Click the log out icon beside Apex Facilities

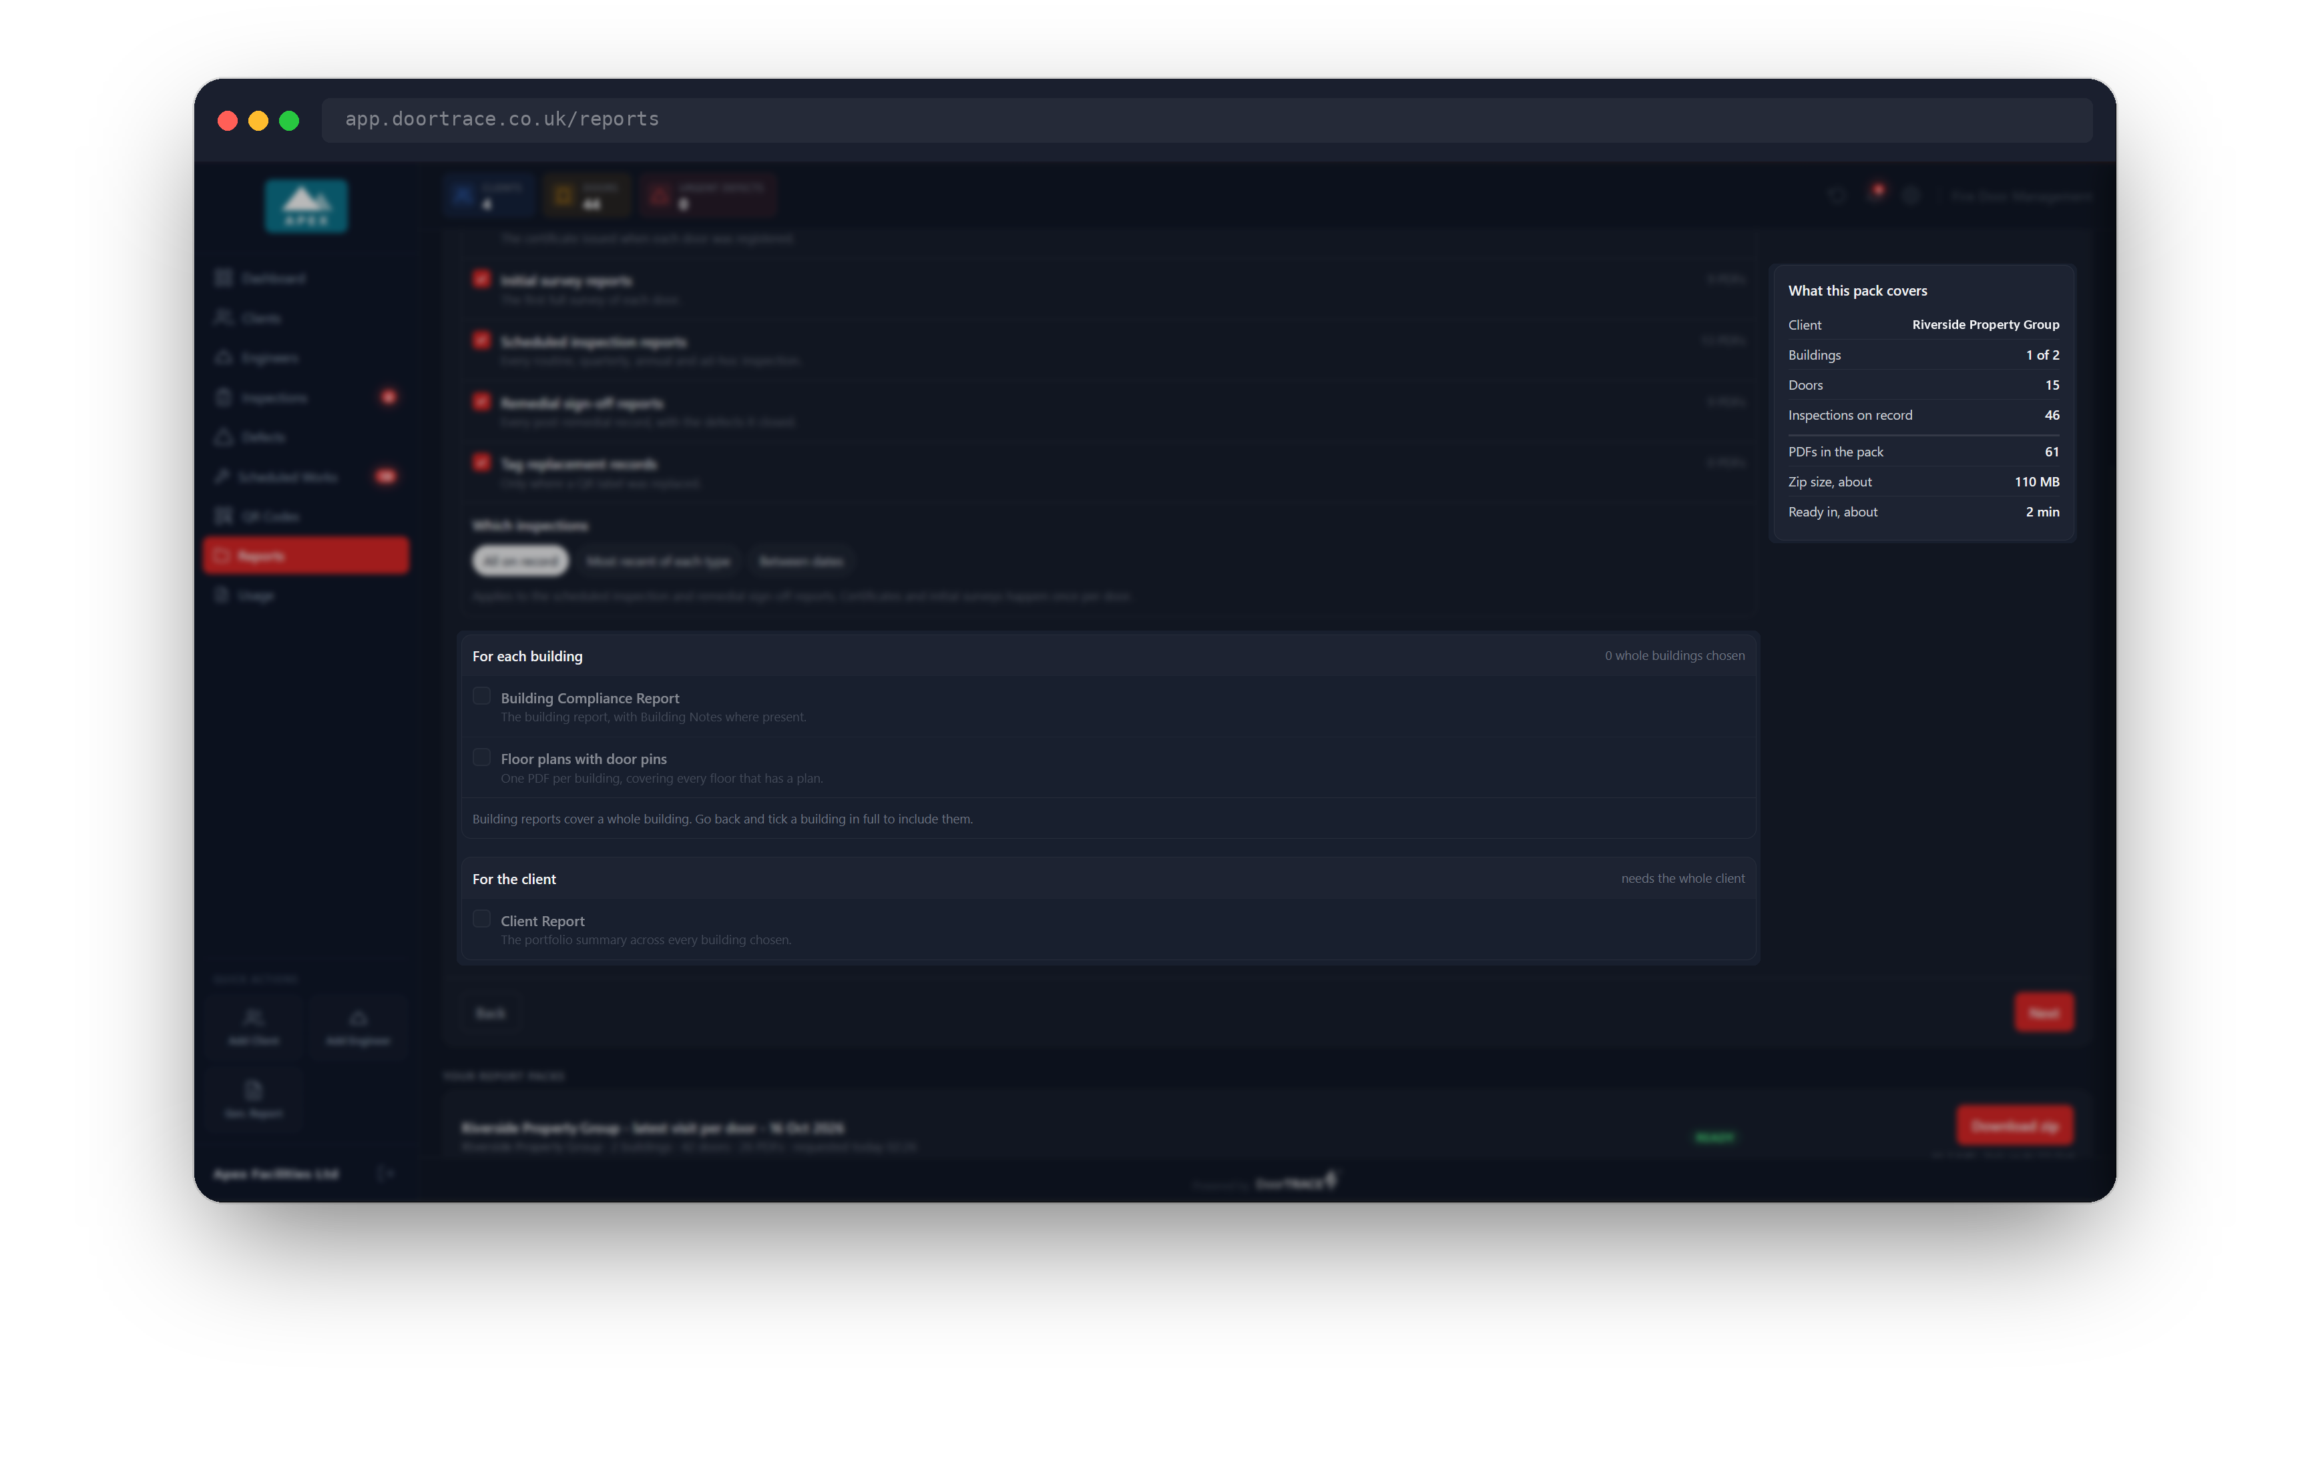tap(385, 1174)
